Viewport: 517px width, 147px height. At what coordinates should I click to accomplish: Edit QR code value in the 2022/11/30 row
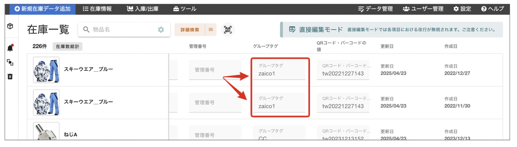click(x=343, y=102)
